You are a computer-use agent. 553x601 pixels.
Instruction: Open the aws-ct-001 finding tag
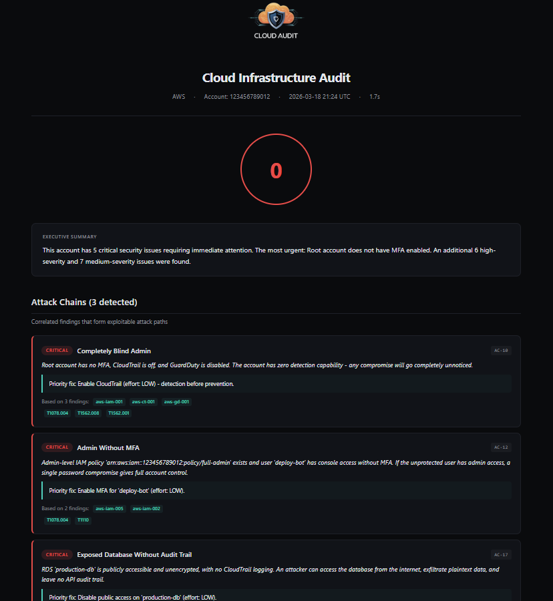pos(143,402)
